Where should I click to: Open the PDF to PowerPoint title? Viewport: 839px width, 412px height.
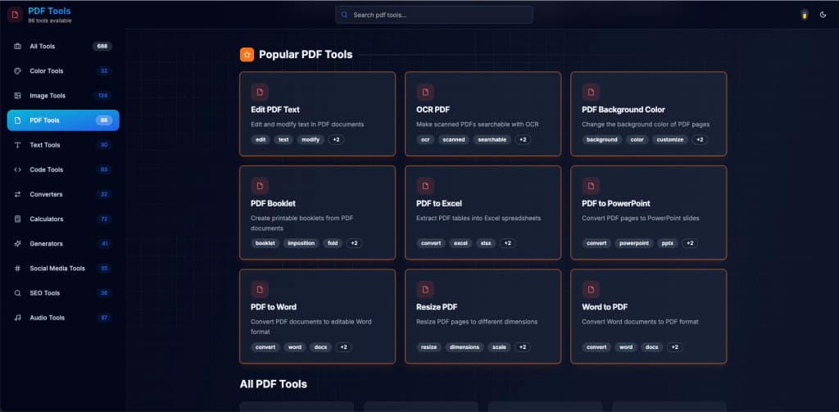[x=616, y=203]
